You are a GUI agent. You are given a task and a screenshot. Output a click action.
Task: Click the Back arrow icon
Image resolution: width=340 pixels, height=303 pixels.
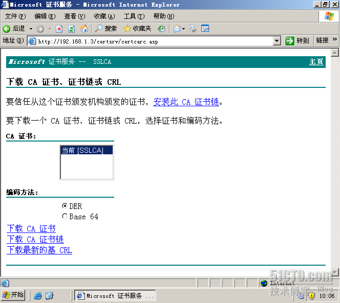pos(7,29)
